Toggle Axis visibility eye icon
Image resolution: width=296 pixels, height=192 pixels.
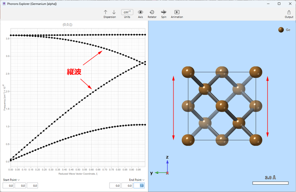[140, 12]
